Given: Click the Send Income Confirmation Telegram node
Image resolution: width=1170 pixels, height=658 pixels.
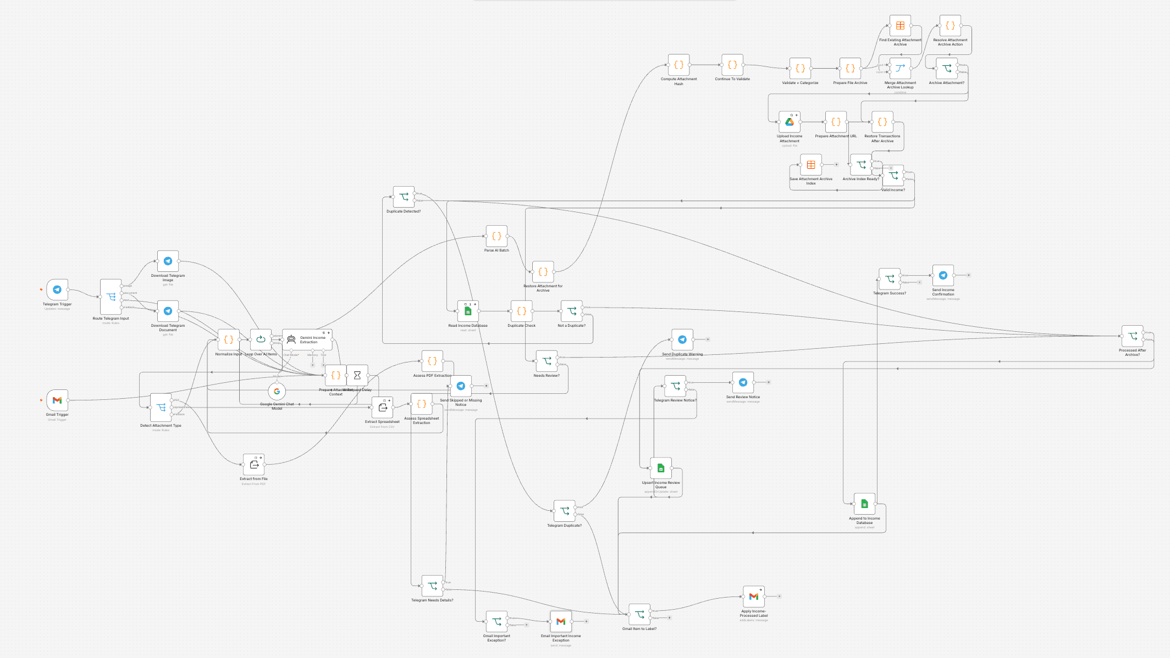Looking at the screenshot, I should click(943, 276).
